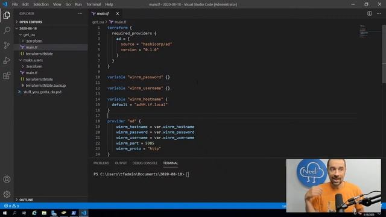The height and width of the screenshot is (217, 386).
Task: Click in the terminal prompt area
Action: pyautogui.click(x=188, y=174)
